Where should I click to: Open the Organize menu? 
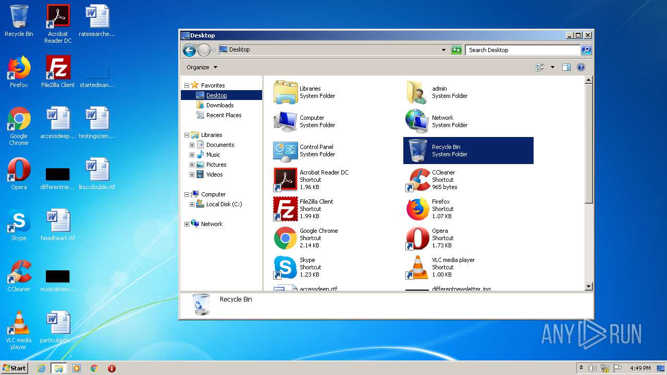tap(202, 67)
